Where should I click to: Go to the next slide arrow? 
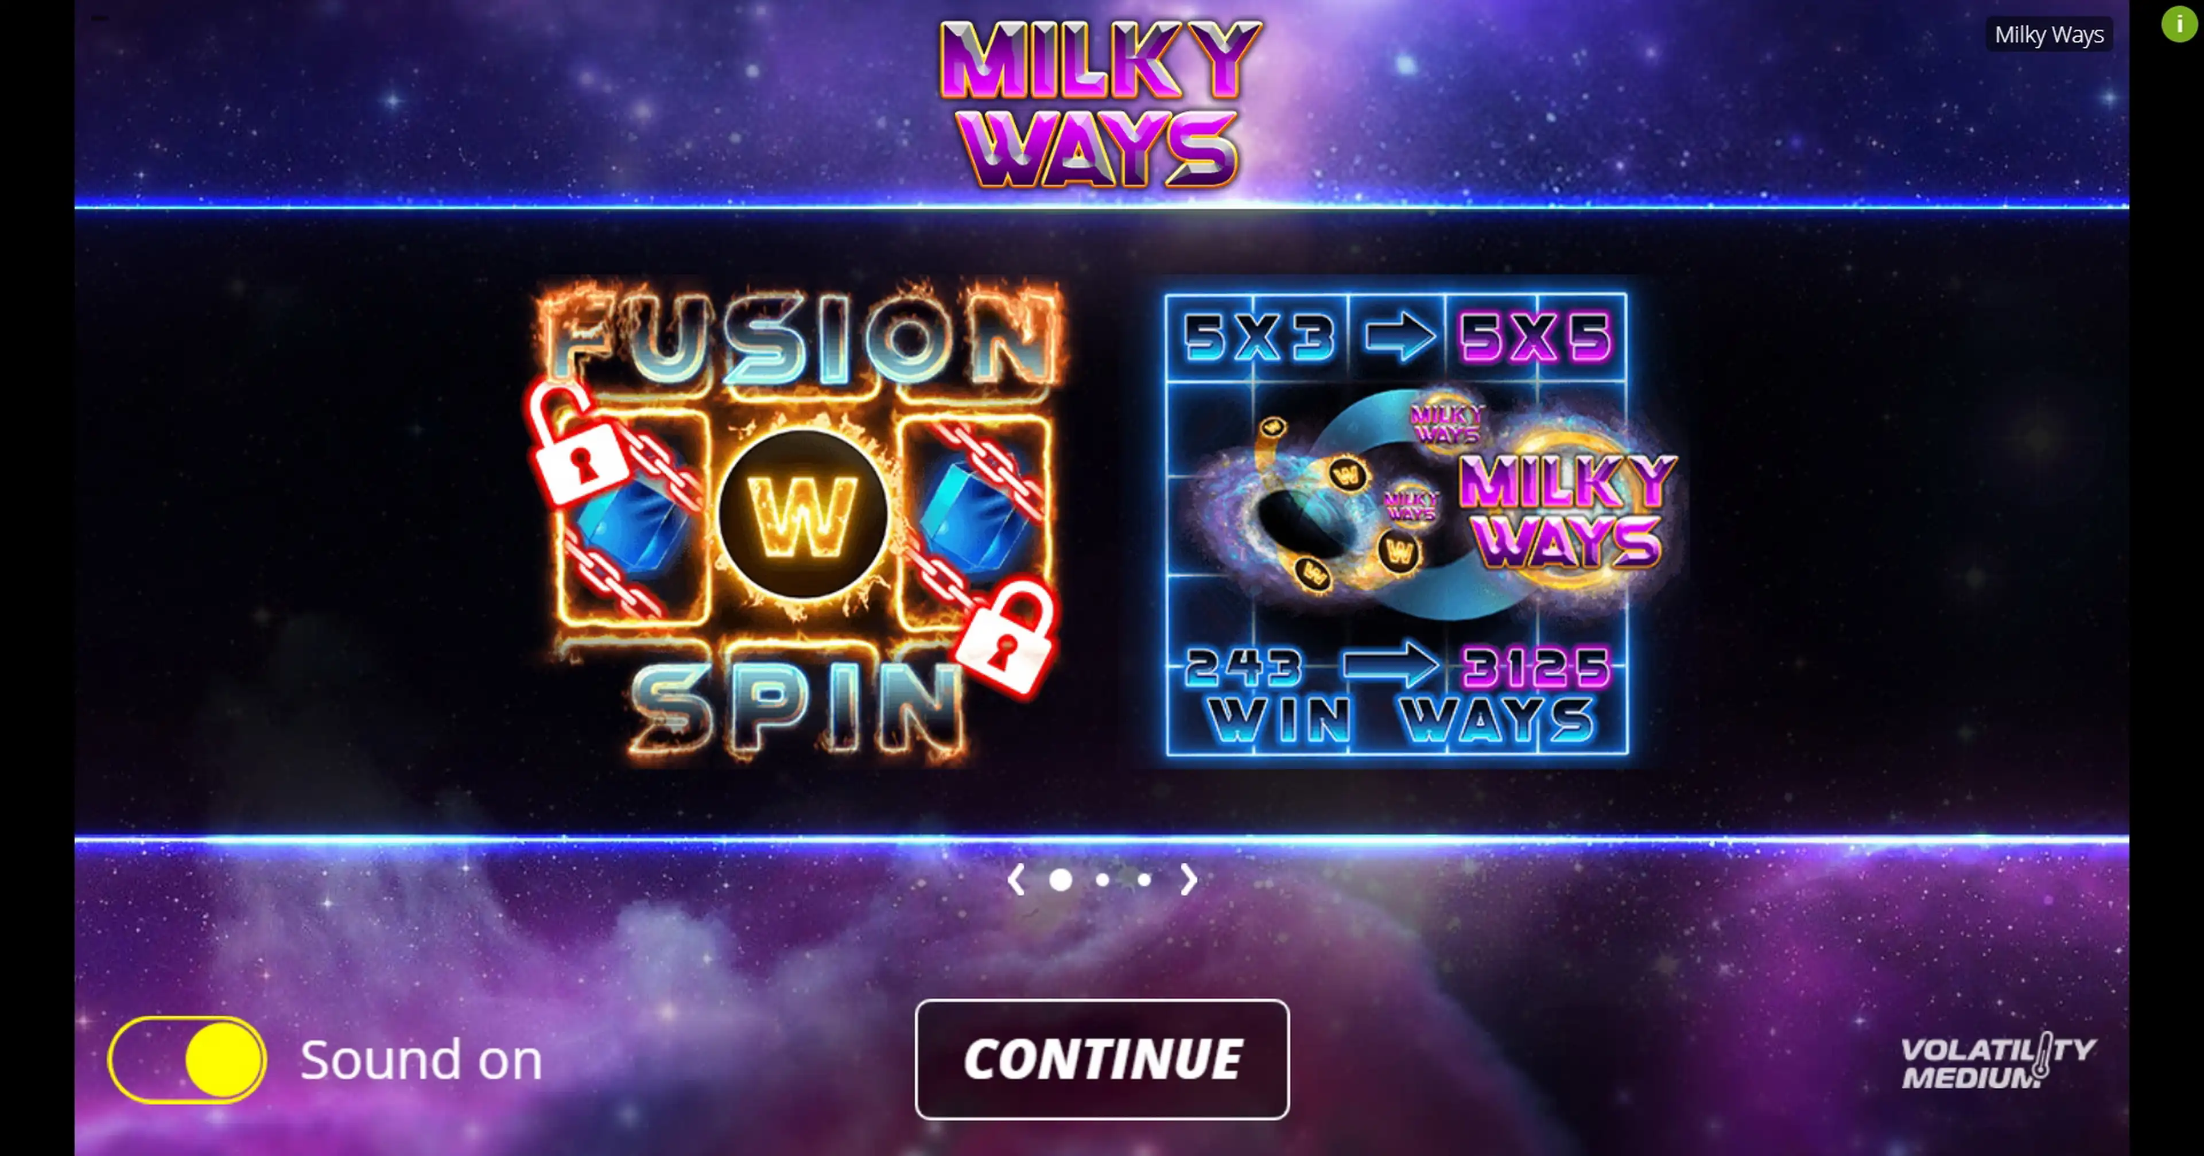tap(1189, 879)
